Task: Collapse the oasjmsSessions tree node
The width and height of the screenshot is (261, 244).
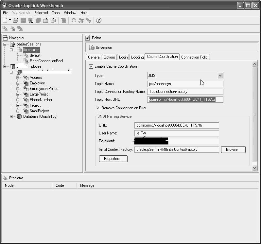Action: coord(5,44)
